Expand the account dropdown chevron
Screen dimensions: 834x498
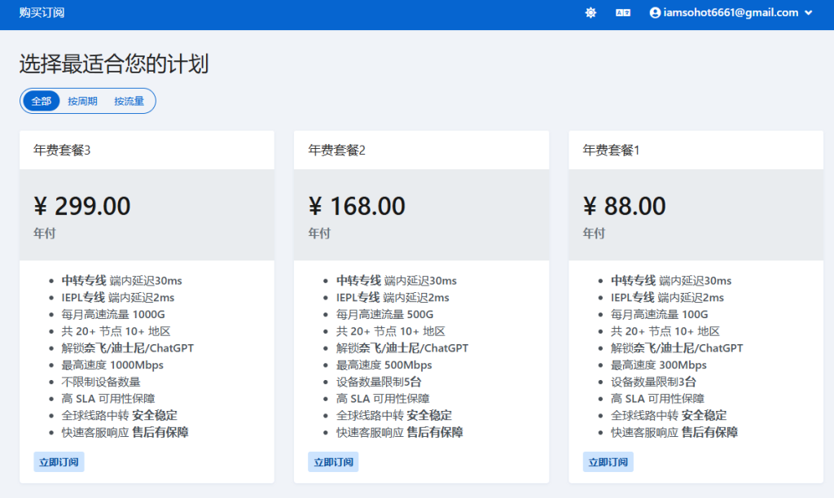[x=809, y=13]
